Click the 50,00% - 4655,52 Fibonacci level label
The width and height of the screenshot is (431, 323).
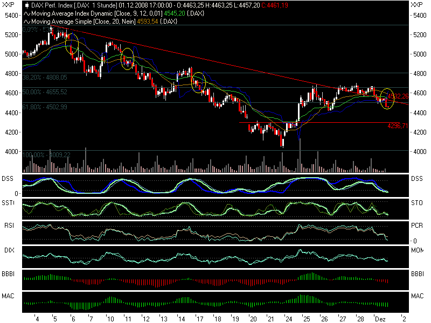point(44,92)
